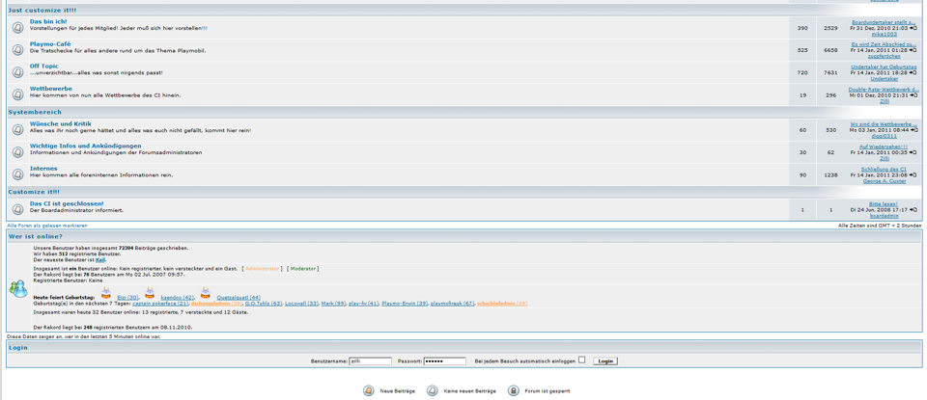Click the forum icon beside Wünsche und Kritik
927x400 pixels.
click(17, 130)
